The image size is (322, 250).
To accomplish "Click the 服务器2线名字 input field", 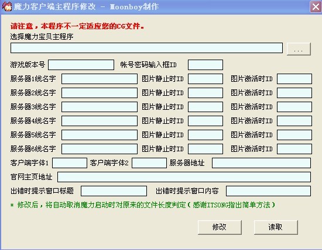I will [100, 93].
